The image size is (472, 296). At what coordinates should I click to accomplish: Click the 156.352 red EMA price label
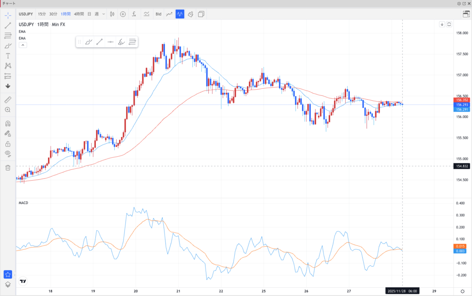pyautogui.click(x=461, y=100)
